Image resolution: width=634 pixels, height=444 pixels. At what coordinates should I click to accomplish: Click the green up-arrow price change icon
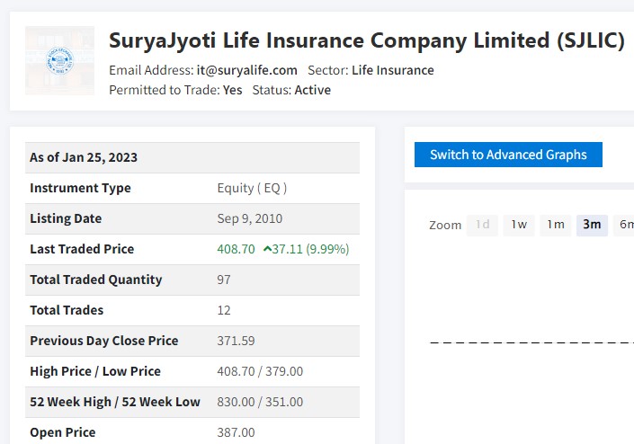(x=268, y=249)
